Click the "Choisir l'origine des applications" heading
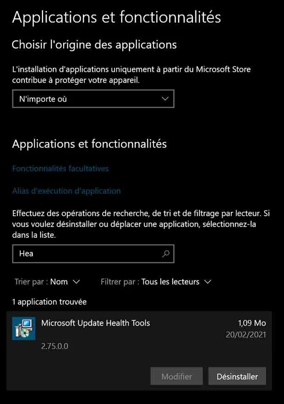The image size is (284, 404). [94, 44]
